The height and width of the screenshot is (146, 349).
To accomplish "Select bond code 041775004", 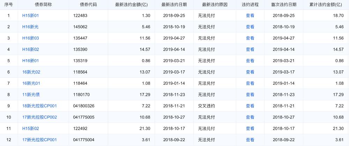I will click(x=84, y=140).
